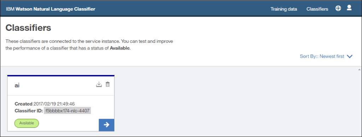Open the Sort By Newest first dropdown
The image size is (362, 137).
(326, 56)
